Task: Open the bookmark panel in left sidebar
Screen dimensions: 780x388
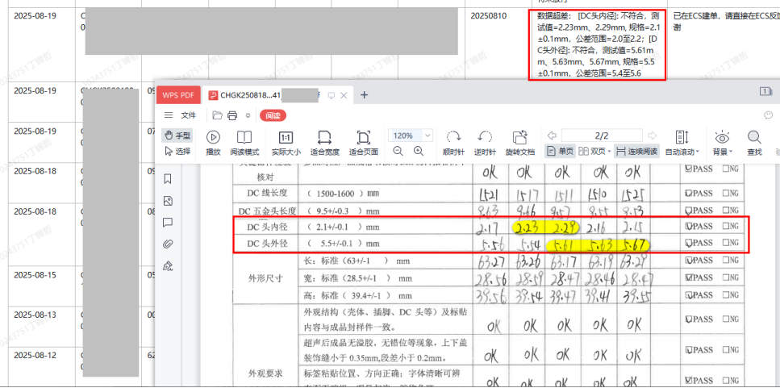Action: (168, 178)
